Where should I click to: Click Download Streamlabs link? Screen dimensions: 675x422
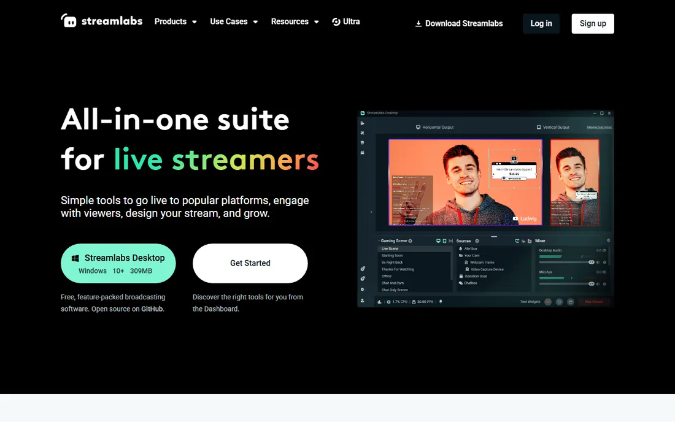[459, 24]
